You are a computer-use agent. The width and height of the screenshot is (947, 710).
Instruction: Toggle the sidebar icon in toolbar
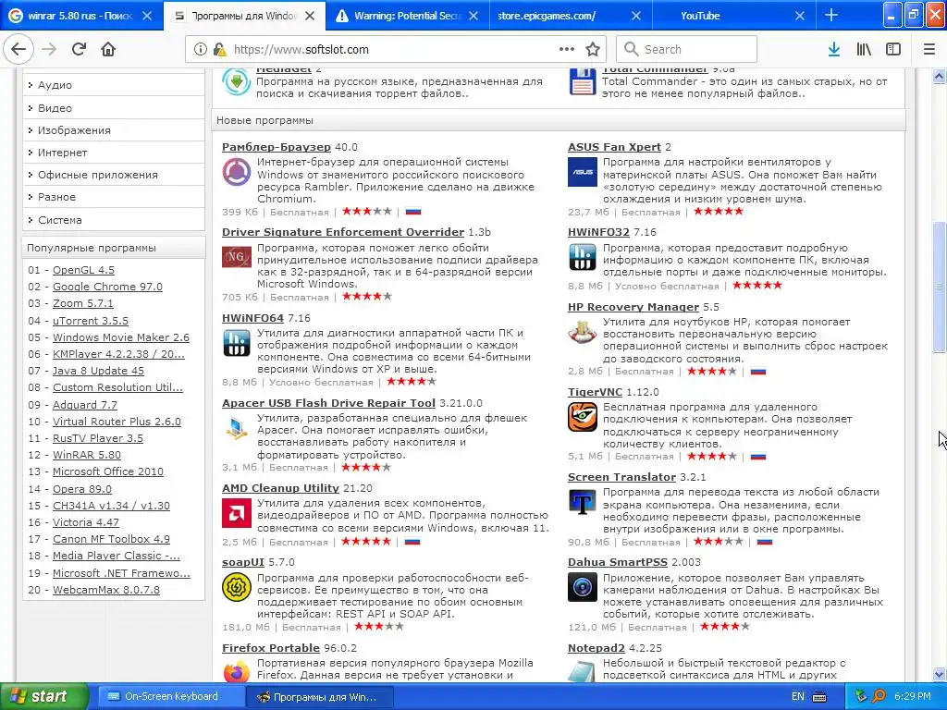point(893,50)
